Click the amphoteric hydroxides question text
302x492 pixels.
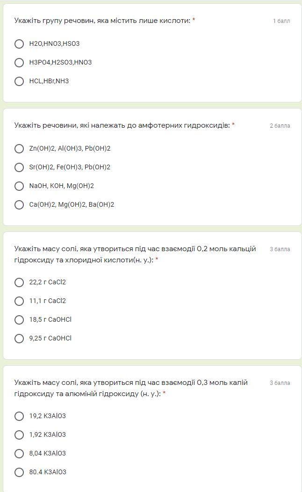(x=122, y=125)
